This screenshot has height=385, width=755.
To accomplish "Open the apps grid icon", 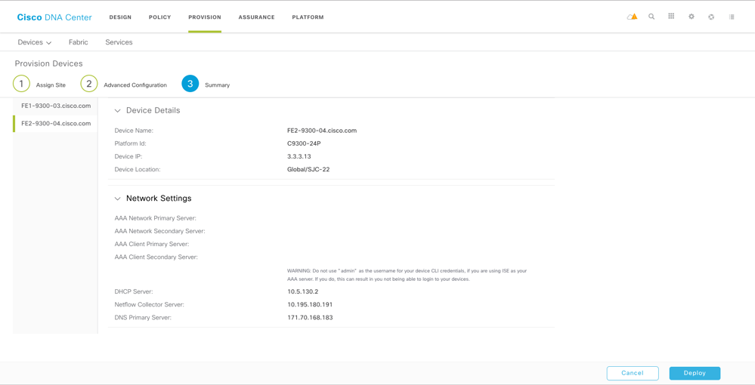I will (x=671, y=17).
